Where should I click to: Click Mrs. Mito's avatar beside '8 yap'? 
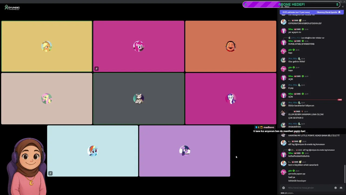[284, 86]
